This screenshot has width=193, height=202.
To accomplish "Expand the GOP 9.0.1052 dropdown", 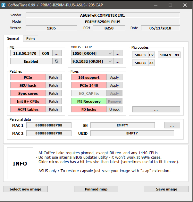I will point(92,61).
